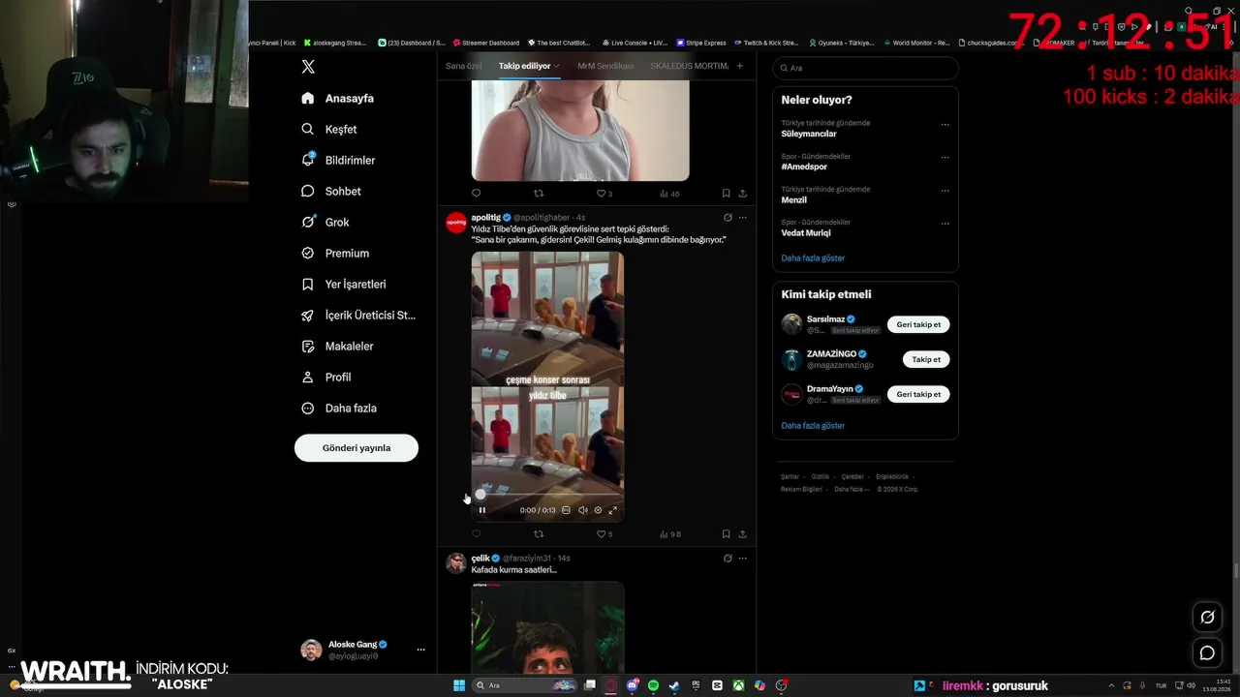Image resolution: width=1240 pixels, height=697 pixels.
Task: Open Bildirimler notifications
Action: pyautogui.click(x=338, y=160)
